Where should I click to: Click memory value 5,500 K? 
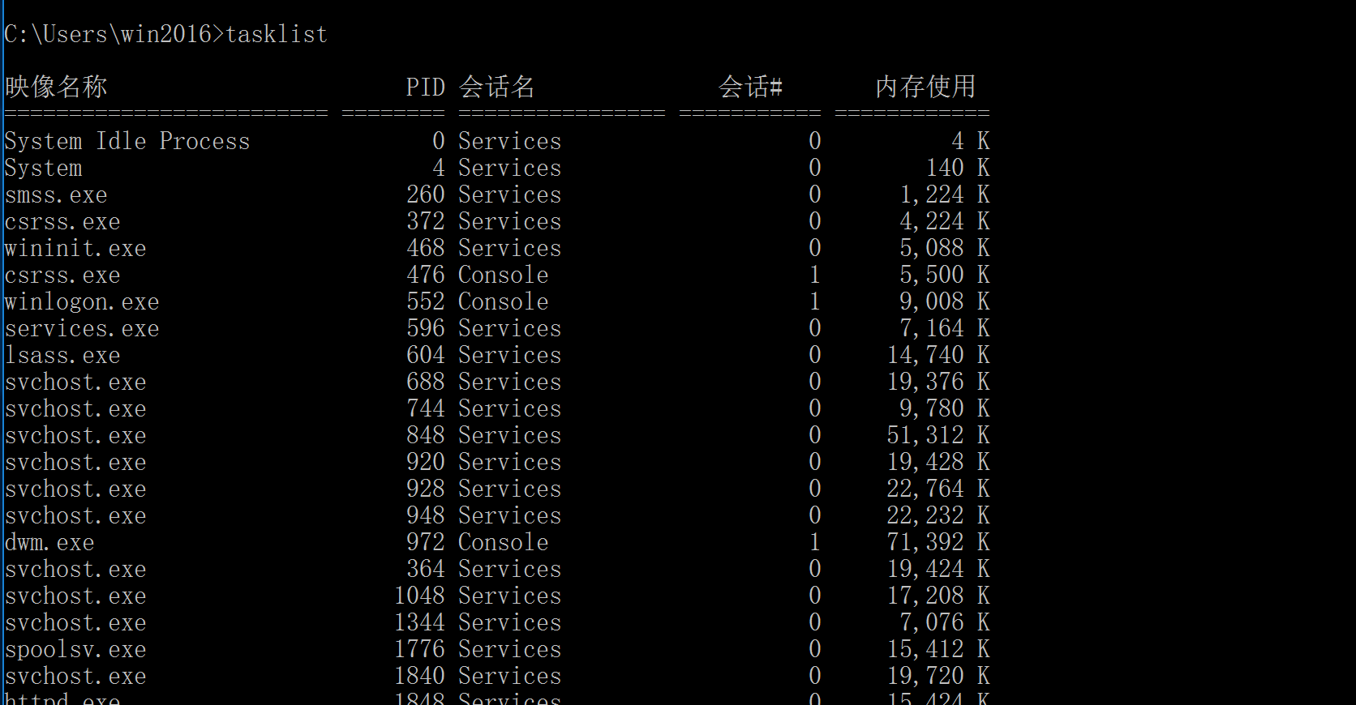945,275
